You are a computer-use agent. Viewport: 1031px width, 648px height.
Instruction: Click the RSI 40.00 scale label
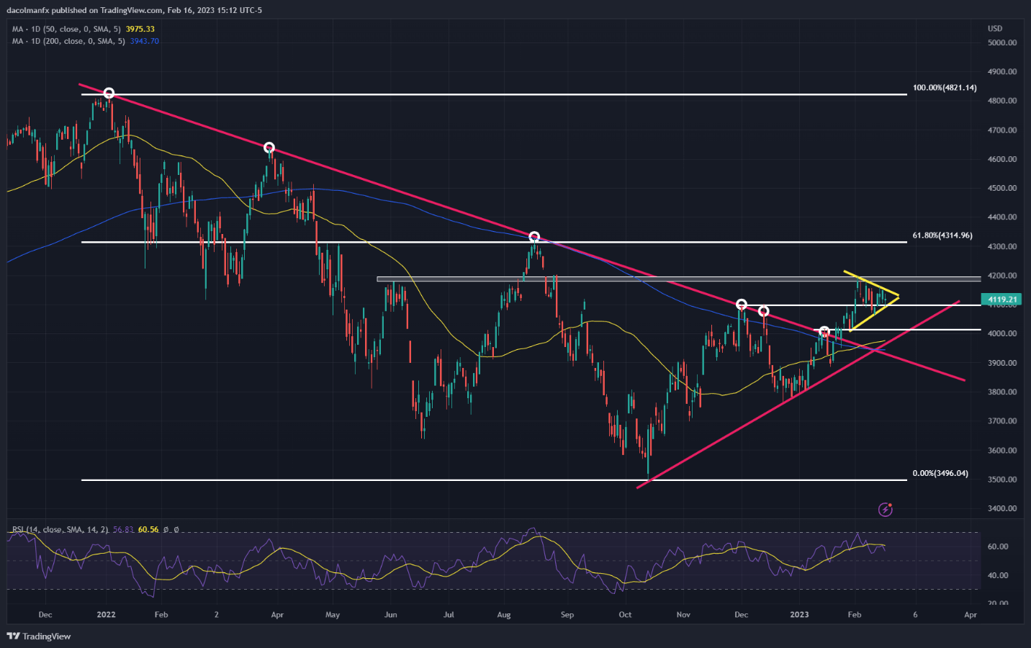(998, 575)
